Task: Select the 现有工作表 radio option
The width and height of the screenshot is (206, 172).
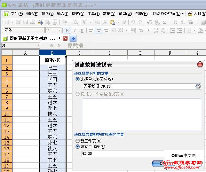Action: tap(77, 147)
